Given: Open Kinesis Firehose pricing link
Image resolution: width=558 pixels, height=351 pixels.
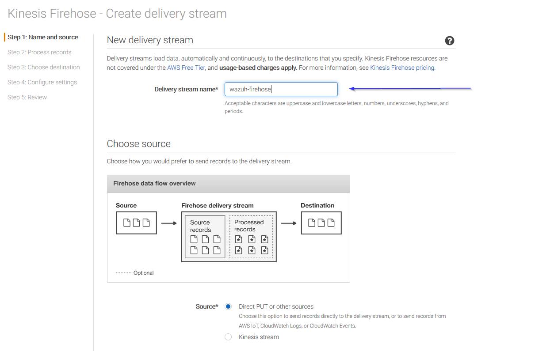Looking at the screenshot, I should pyautogui.click(x=402, y=68).
